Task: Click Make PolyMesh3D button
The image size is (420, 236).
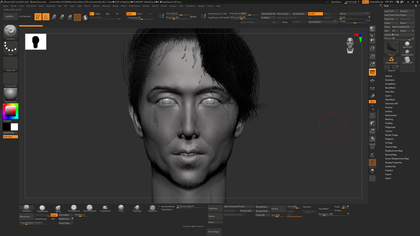Action: tap(403, 27)
